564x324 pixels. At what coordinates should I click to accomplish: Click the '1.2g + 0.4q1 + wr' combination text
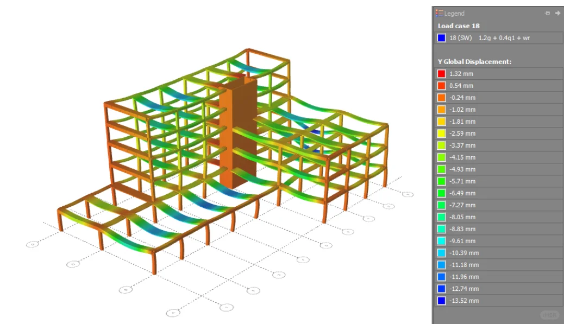504,37
